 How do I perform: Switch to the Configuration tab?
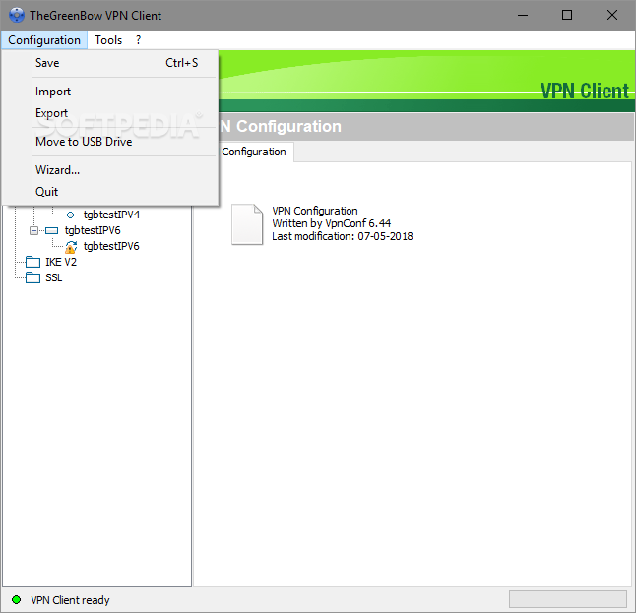[x=256, y=152]
